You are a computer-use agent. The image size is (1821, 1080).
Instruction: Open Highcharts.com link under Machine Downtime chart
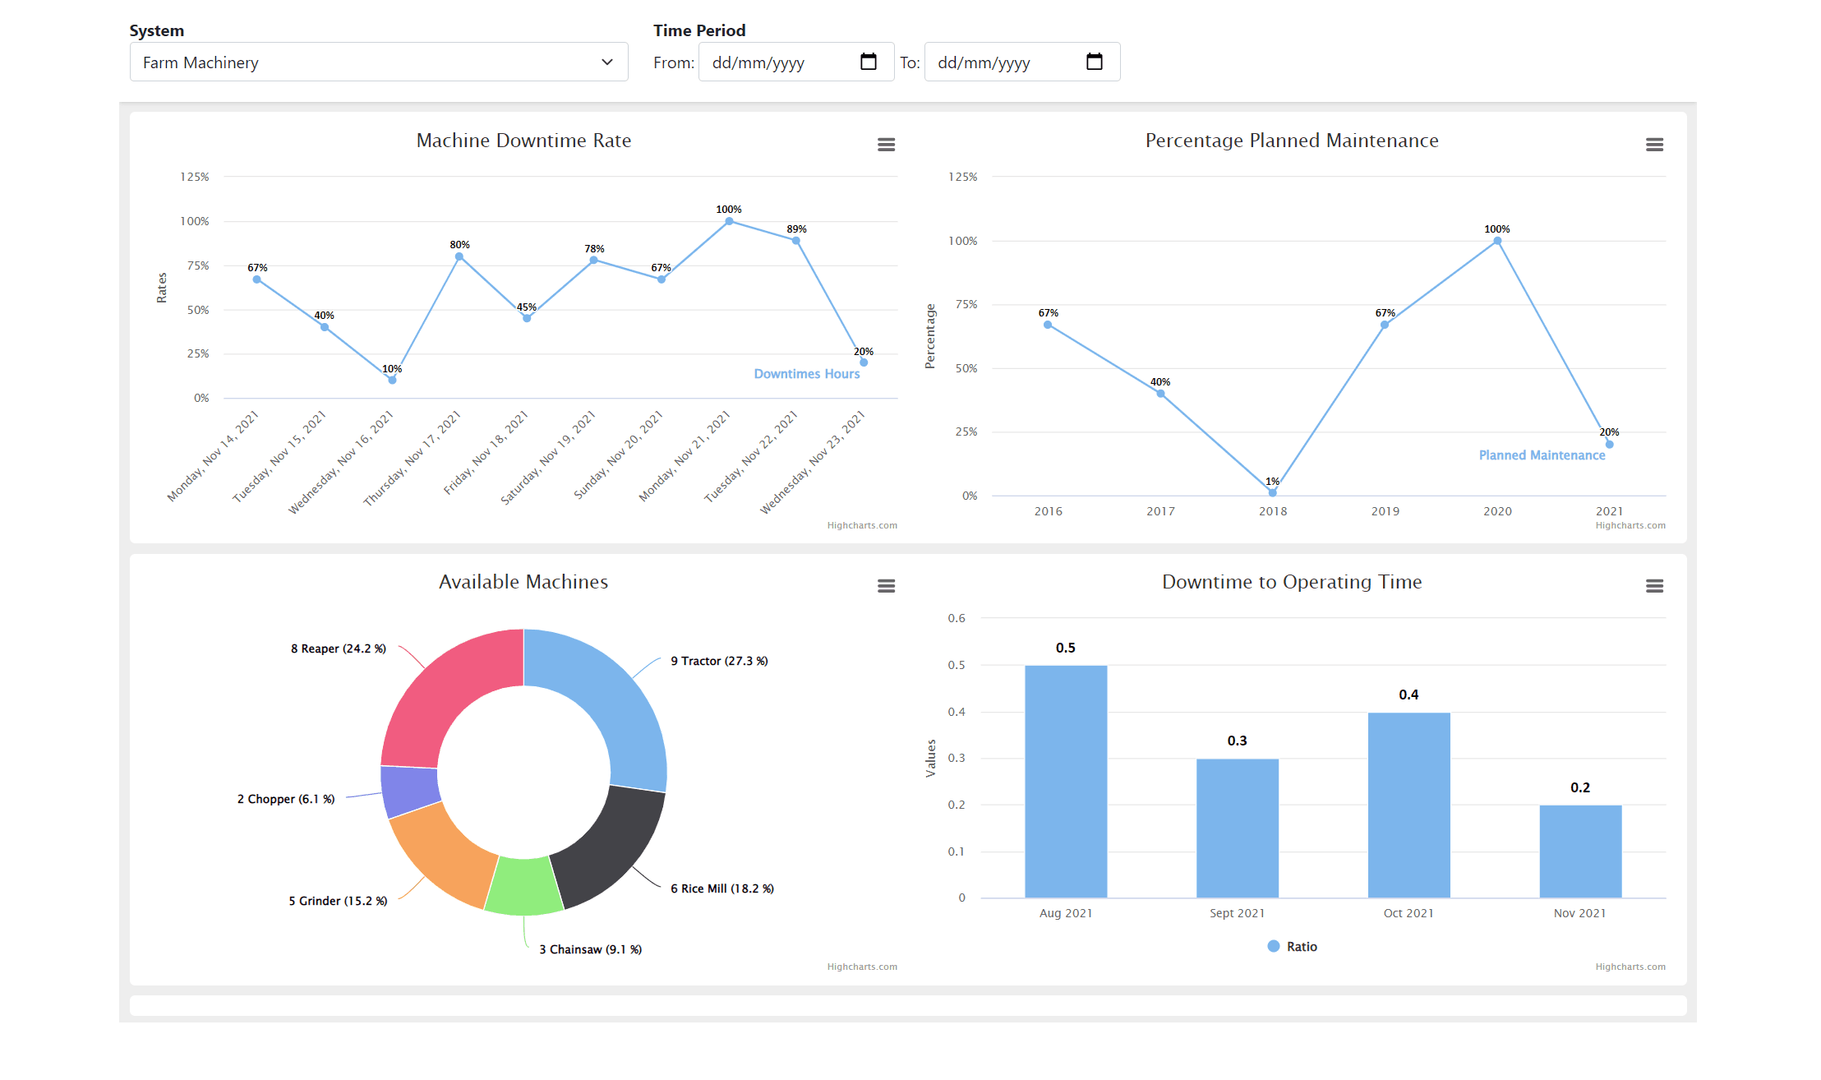[862, 526]
